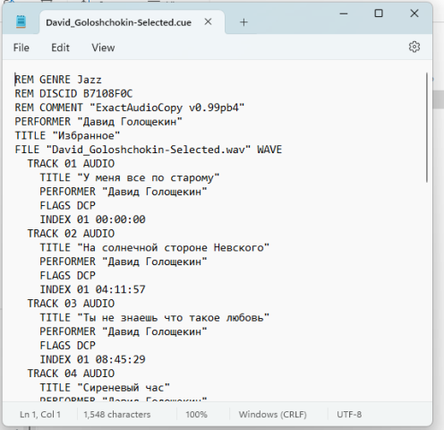Open the File menu
Viewport: 444px width, 430px height.
tap(21, 47)
